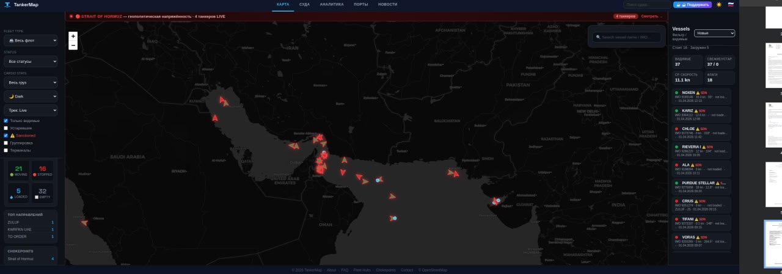Switch to the 'Аналитика' tab
Screen dimensions: 782x274
tap(332, 4)
